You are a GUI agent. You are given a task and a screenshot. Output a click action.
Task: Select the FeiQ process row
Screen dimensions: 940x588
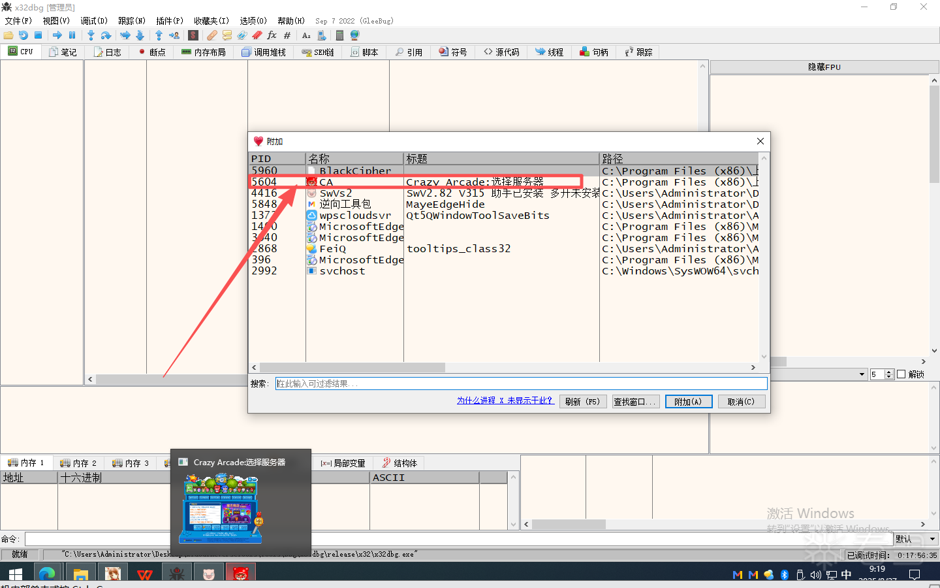coord(503,249)
